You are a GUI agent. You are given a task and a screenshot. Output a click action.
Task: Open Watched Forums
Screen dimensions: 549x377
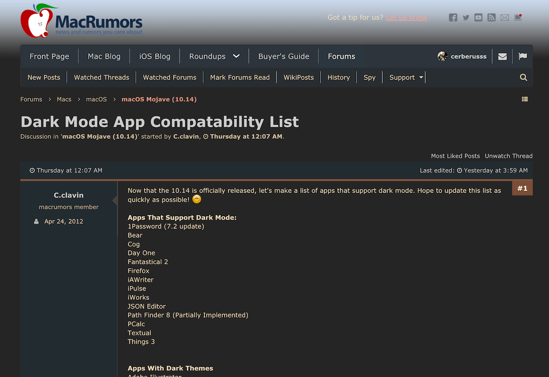click(170, 77)
